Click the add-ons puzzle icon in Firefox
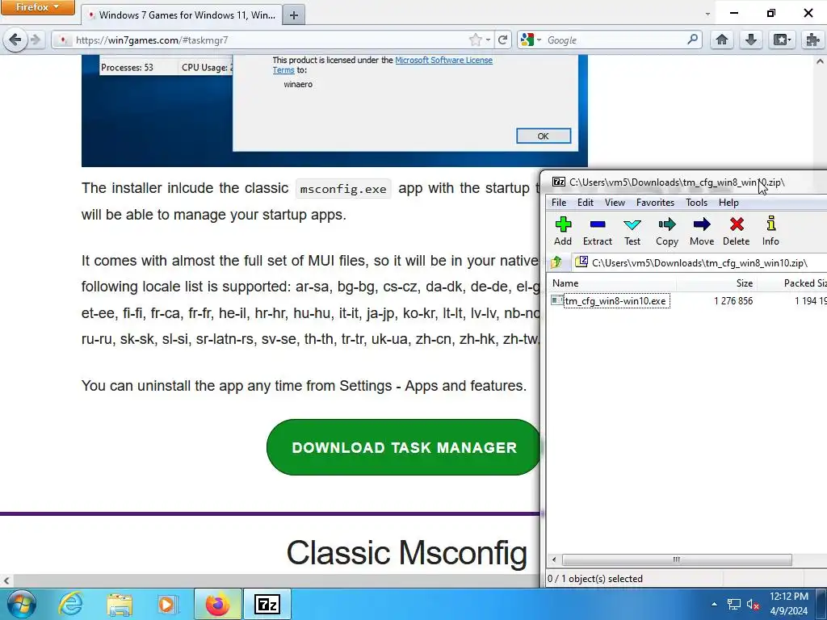 pyautogui.click(x=812, y=40)
